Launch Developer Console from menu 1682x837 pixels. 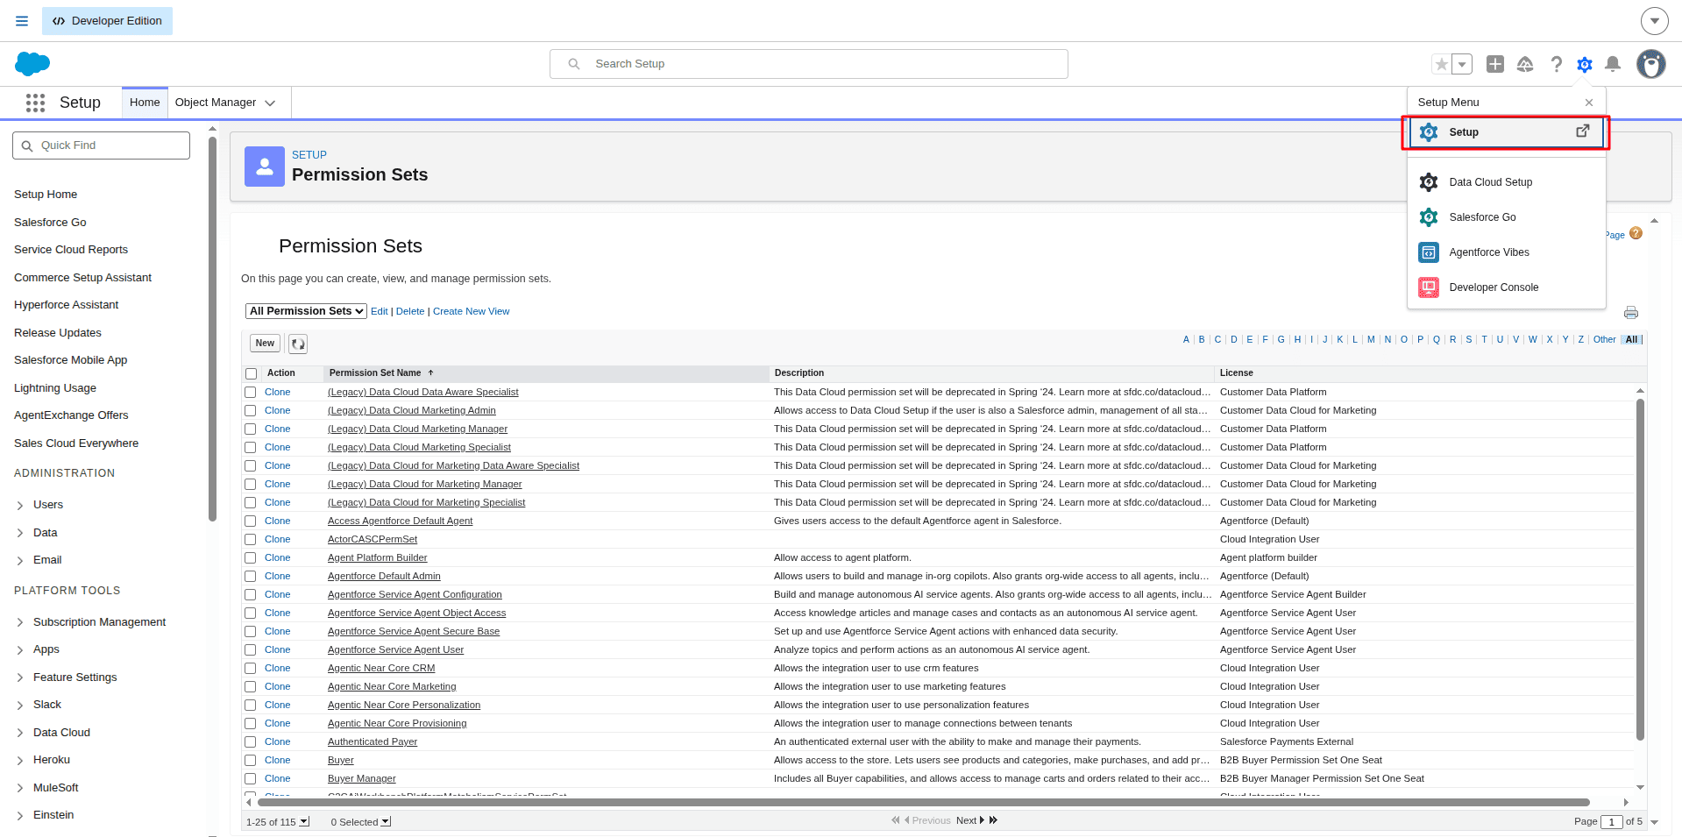pos(1507,287)
